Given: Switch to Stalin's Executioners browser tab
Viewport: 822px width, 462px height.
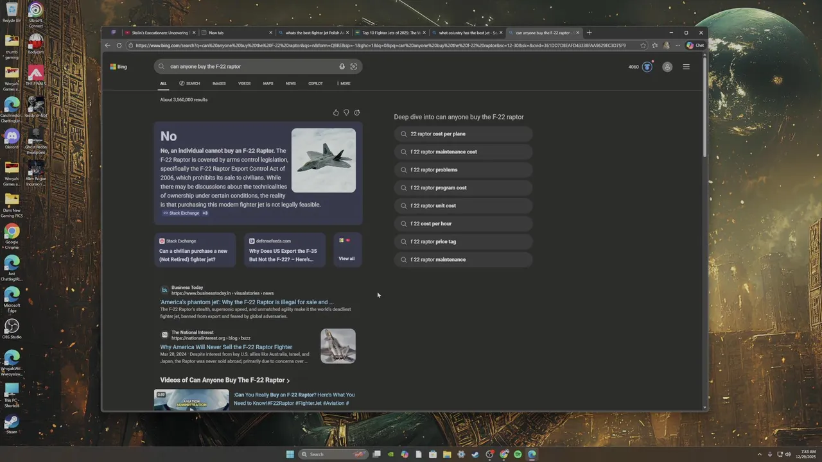Looking at the screenshot, I should [x=159, y=33].
